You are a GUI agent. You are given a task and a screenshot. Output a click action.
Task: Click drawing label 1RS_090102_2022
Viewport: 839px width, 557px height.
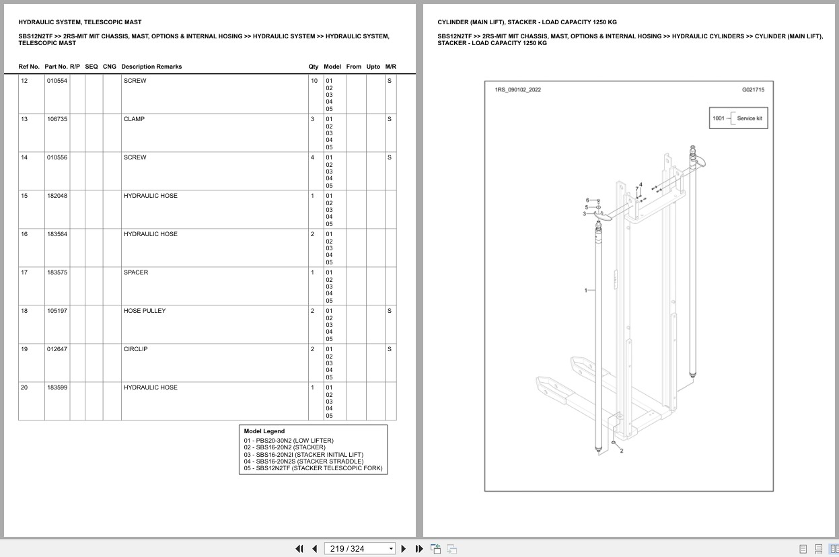point(517,89)
